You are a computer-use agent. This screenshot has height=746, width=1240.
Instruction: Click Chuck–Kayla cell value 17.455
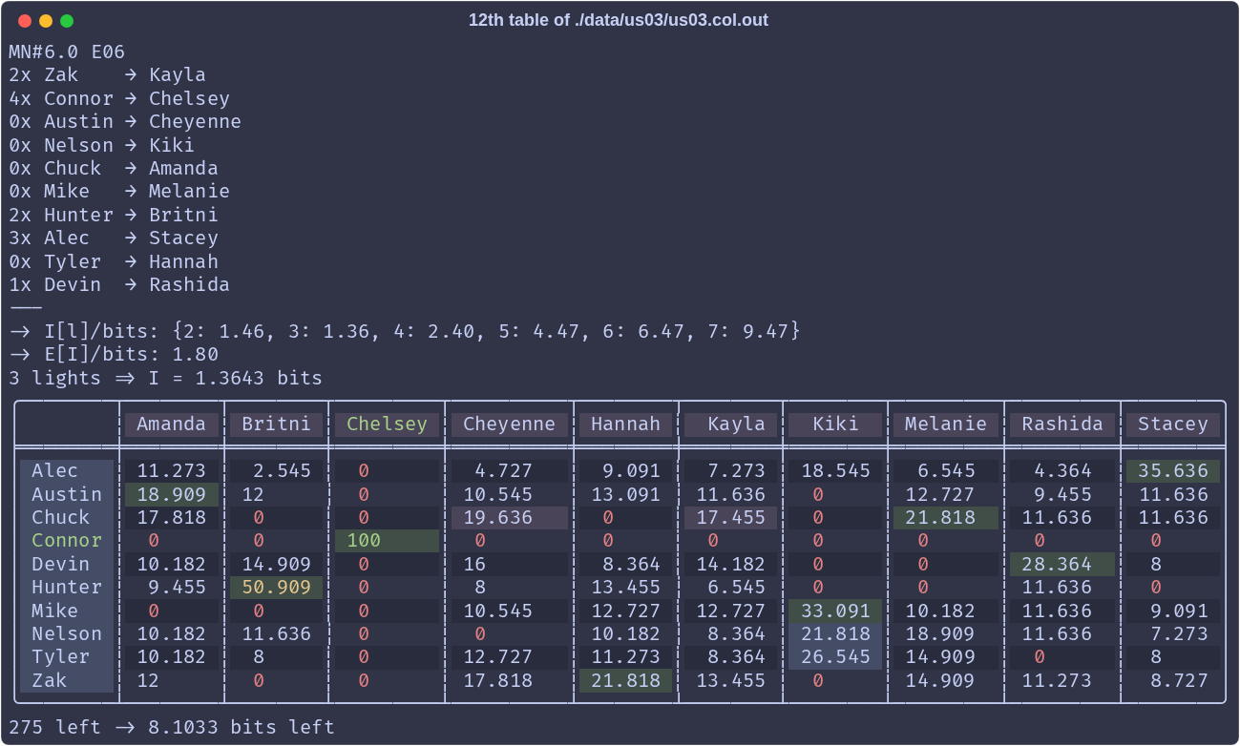[x=730, y=517]
